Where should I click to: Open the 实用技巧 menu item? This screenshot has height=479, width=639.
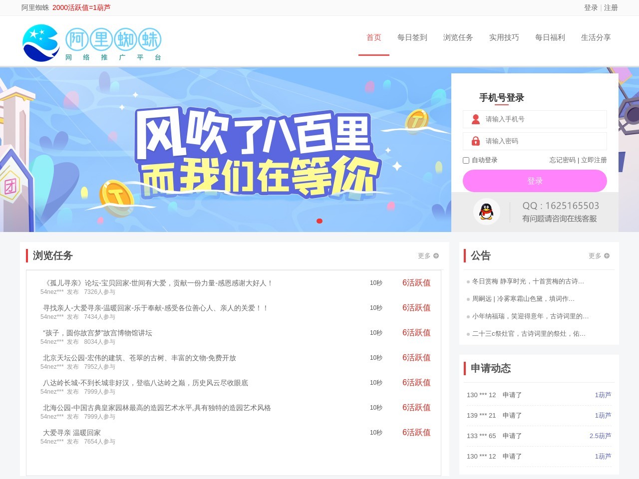[x=504, y=37]
